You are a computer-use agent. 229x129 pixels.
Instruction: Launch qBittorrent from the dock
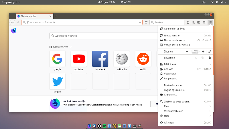[109, 126]
